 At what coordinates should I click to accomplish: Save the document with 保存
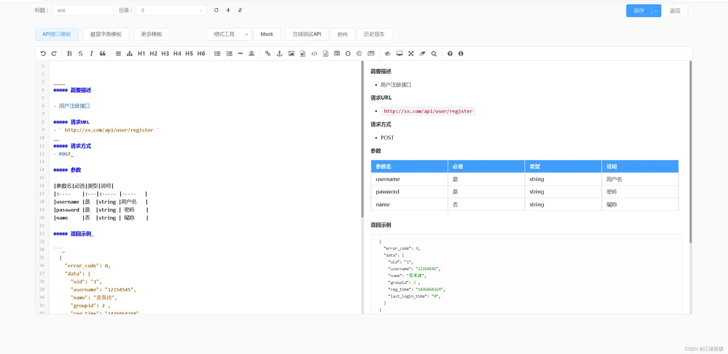(639, 11)
